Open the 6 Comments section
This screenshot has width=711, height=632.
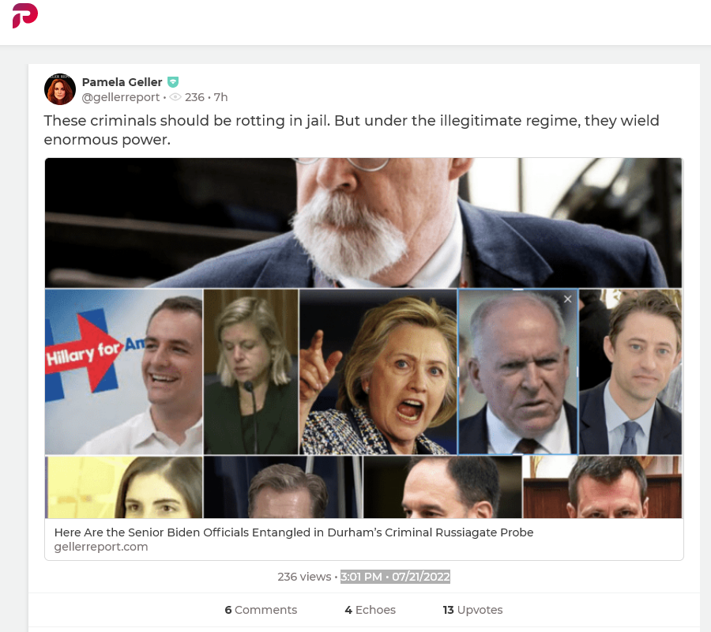point(261,610)
